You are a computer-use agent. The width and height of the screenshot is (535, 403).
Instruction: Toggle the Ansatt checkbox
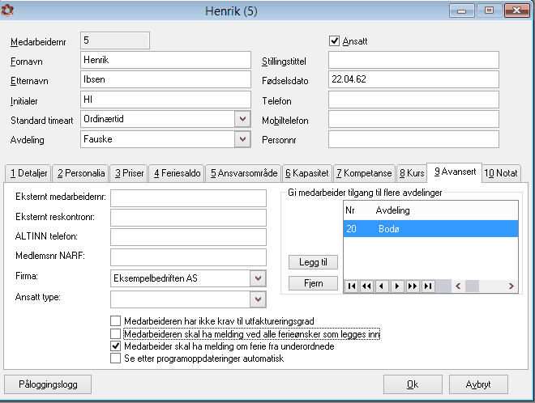[334, 41]
